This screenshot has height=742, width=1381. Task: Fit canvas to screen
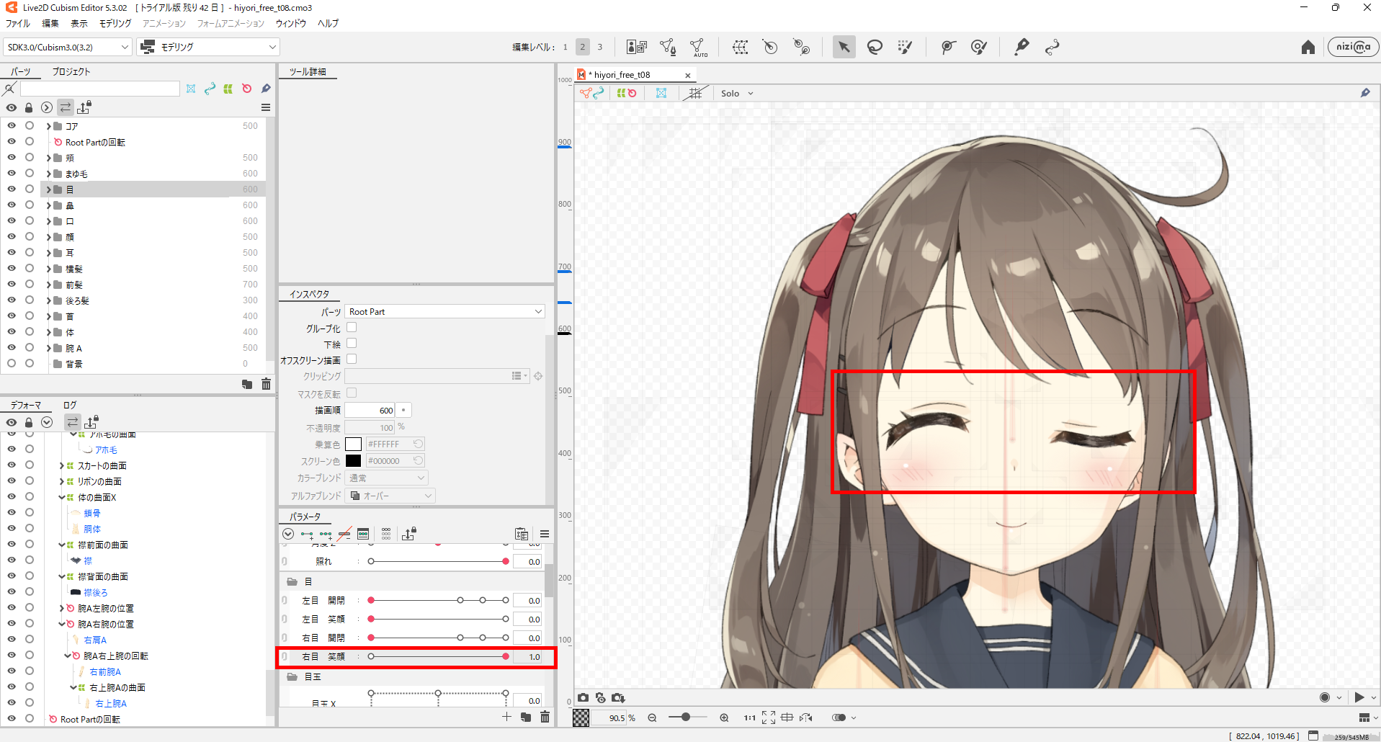click(769, 718)
